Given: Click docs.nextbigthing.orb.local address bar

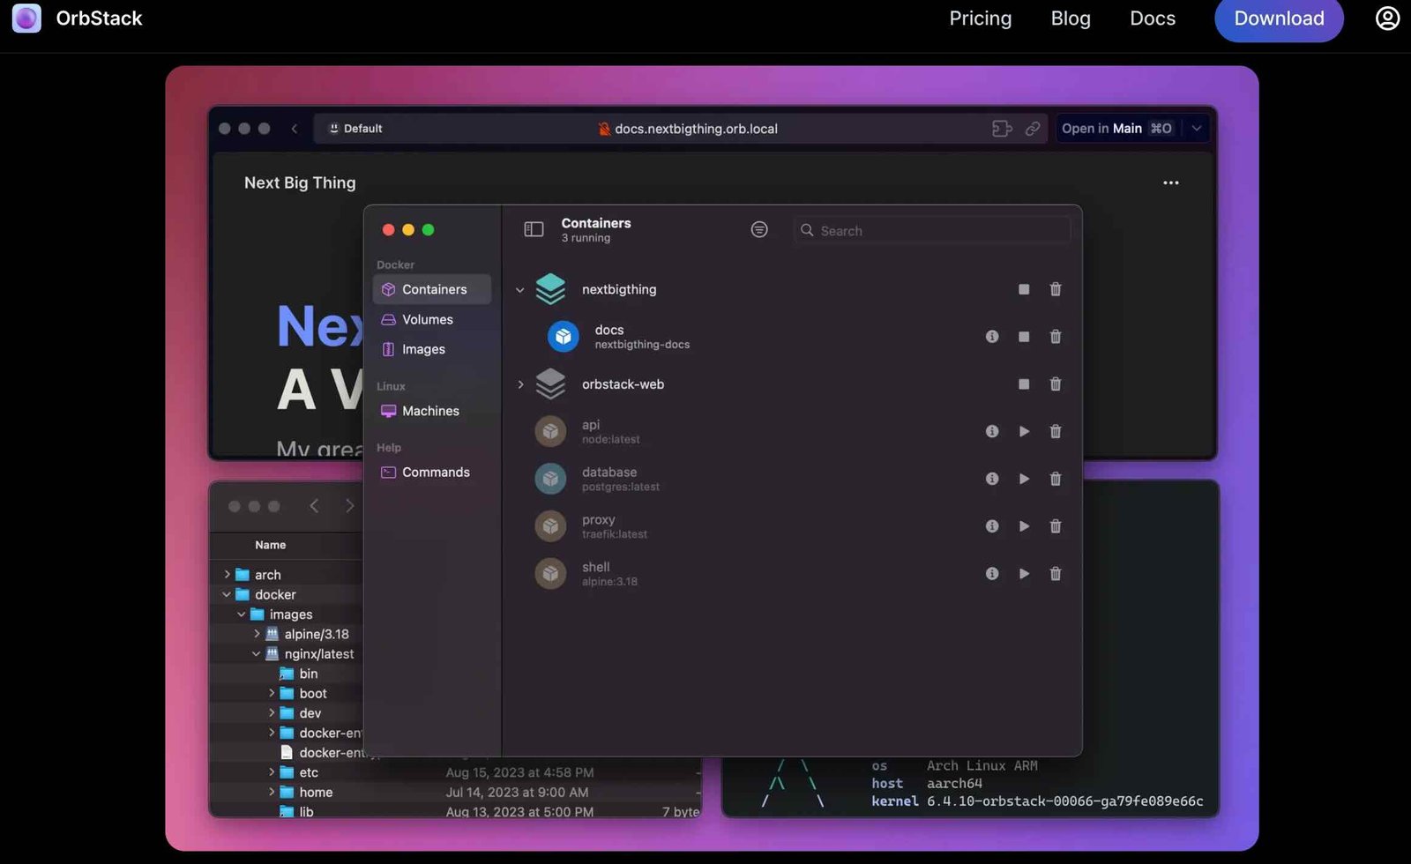Looking at the screenshot, I should (688, 129).
